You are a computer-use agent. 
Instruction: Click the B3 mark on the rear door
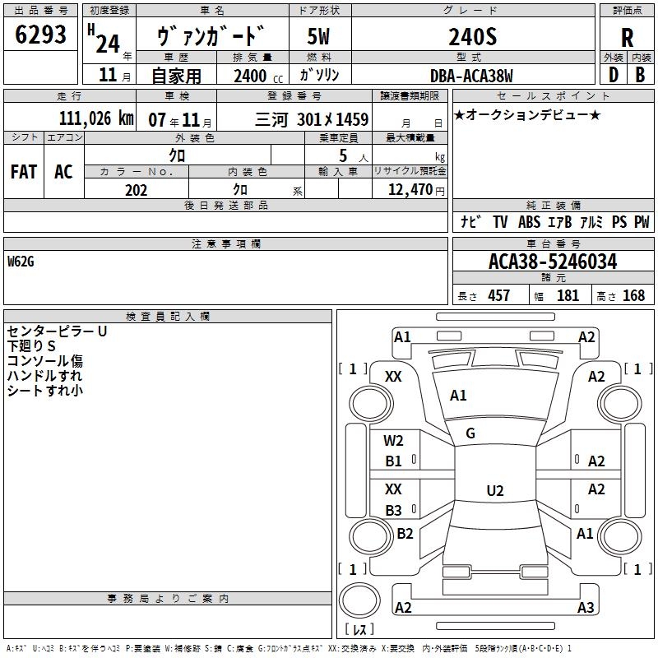(393, 510)
